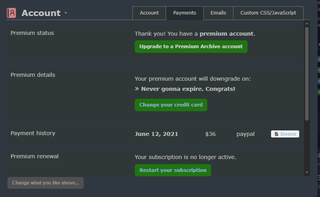
Task: Click the 'paypal' payment method text
Action: 246,134
